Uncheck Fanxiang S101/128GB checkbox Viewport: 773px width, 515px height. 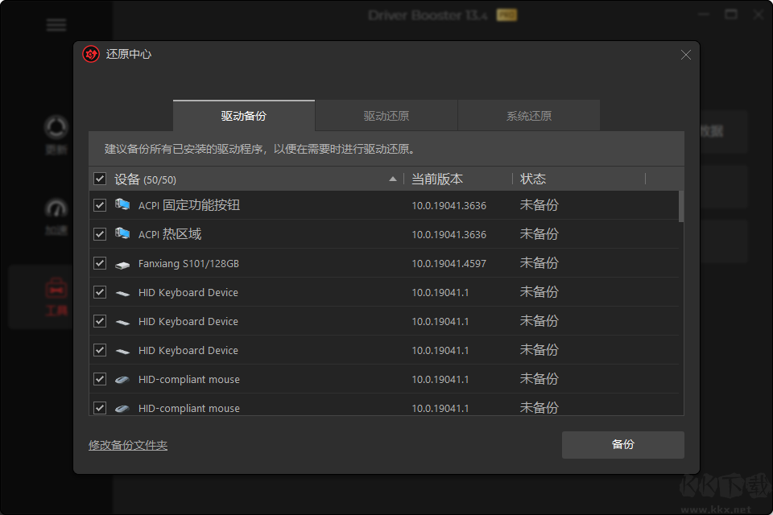(x=100, y=263)
